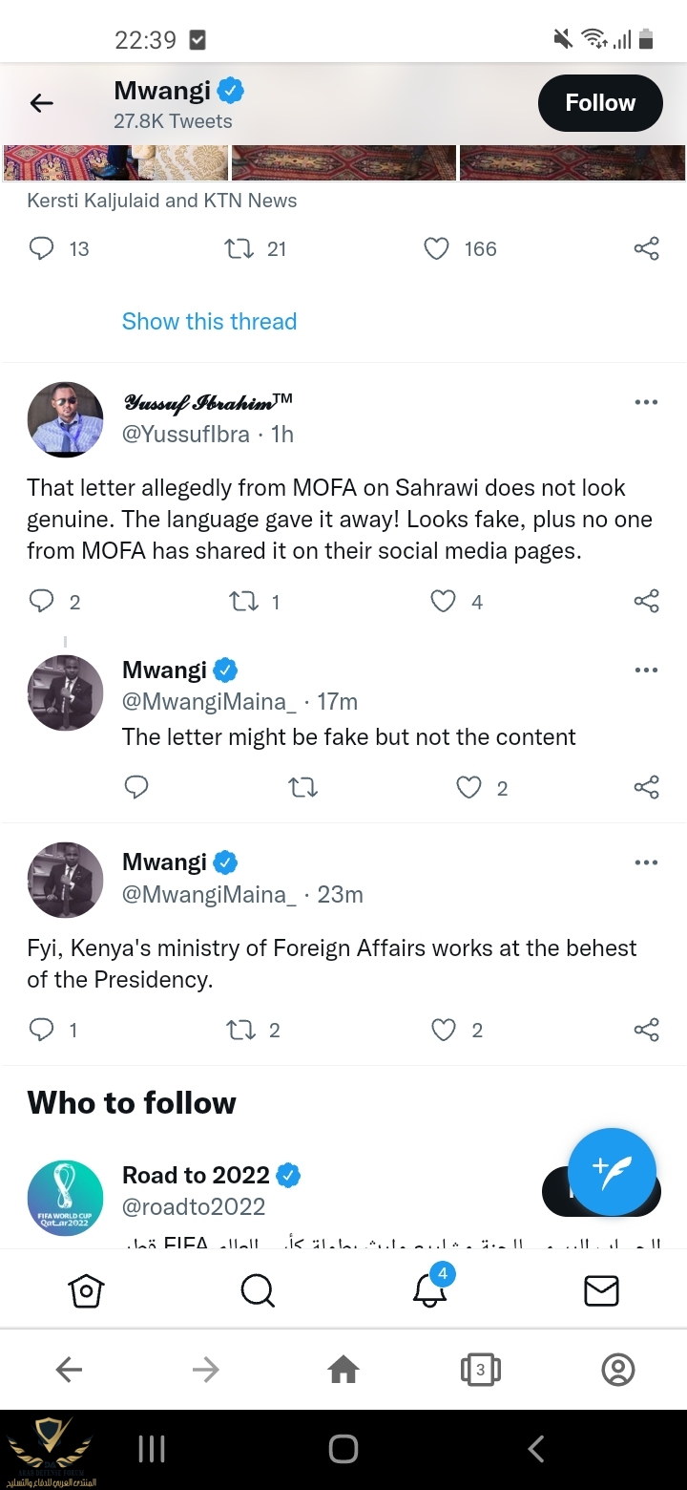
Task: Like Yussuf Ibrahim's MOFA letter tweet
Action: pyautogui.click(x=444, y=602)
